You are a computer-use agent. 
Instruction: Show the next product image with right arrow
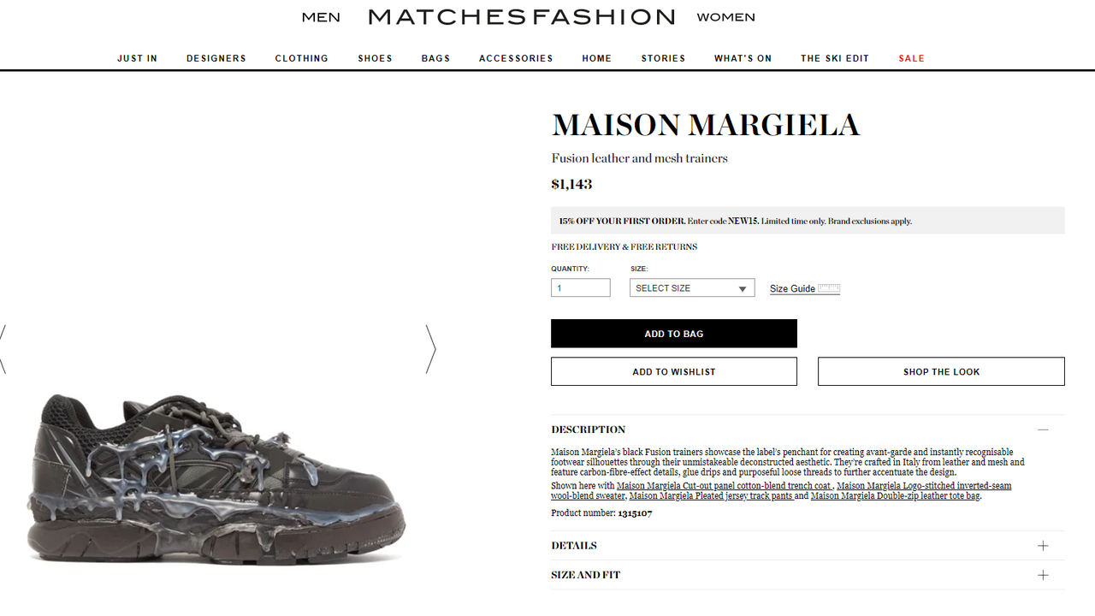click(x=431, y=349)
